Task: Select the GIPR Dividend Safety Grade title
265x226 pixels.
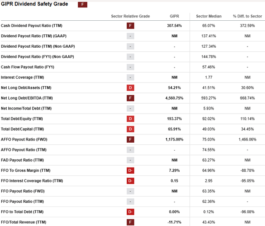Action: pyautogui.click(x=34, y=4)
